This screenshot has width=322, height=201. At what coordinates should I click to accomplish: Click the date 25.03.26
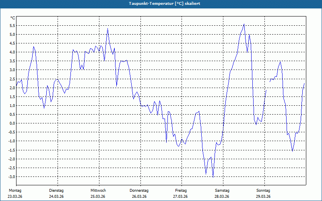[98, 197]
